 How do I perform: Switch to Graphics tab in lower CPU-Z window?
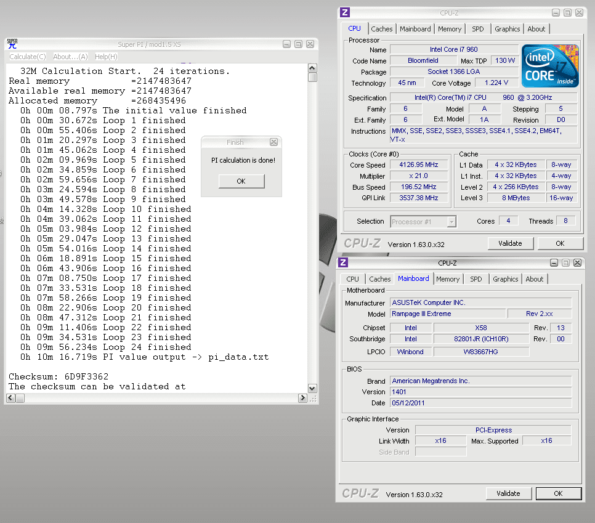point(506,279)
